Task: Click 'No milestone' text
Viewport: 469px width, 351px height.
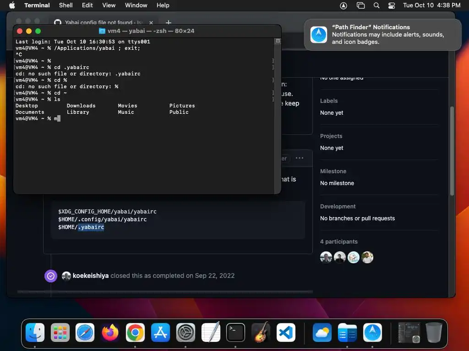Action: click(x=337, y=183)
